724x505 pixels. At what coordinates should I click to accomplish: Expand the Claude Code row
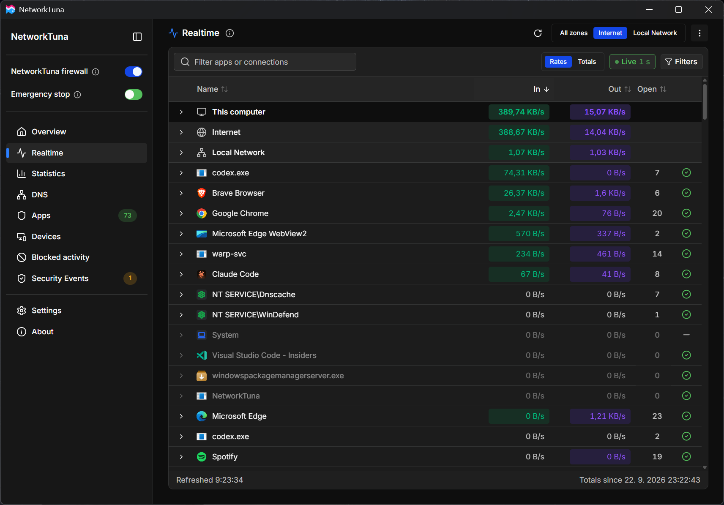(x=181, y=274)
